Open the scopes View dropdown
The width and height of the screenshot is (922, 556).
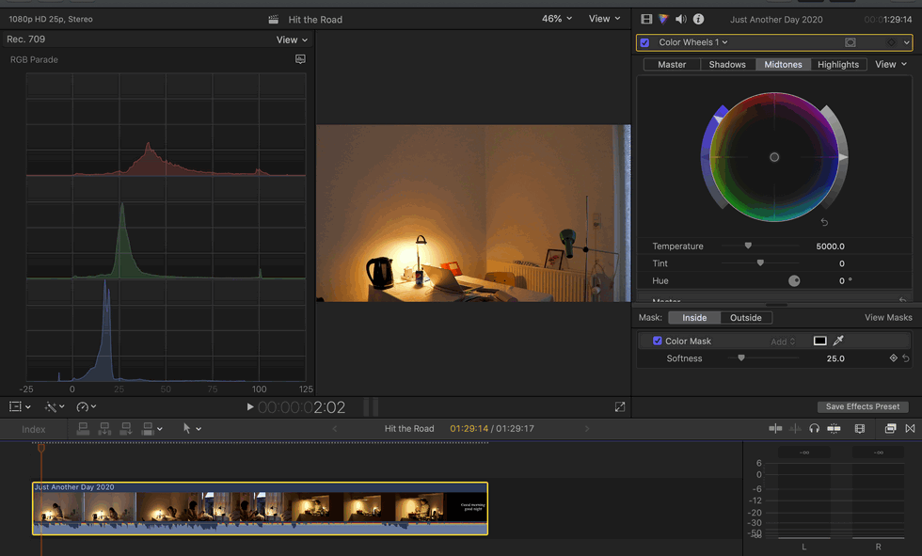(x=292, y=40)
